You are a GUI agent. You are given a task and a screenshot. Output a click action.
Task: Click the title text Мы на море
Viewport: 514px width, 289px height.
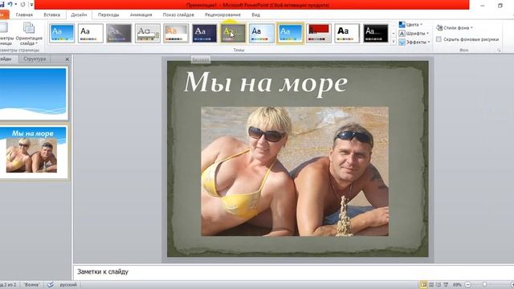click(266, 83)
